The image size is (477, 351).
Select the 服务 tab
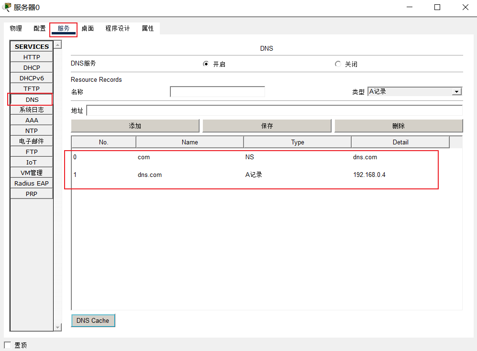64,29
